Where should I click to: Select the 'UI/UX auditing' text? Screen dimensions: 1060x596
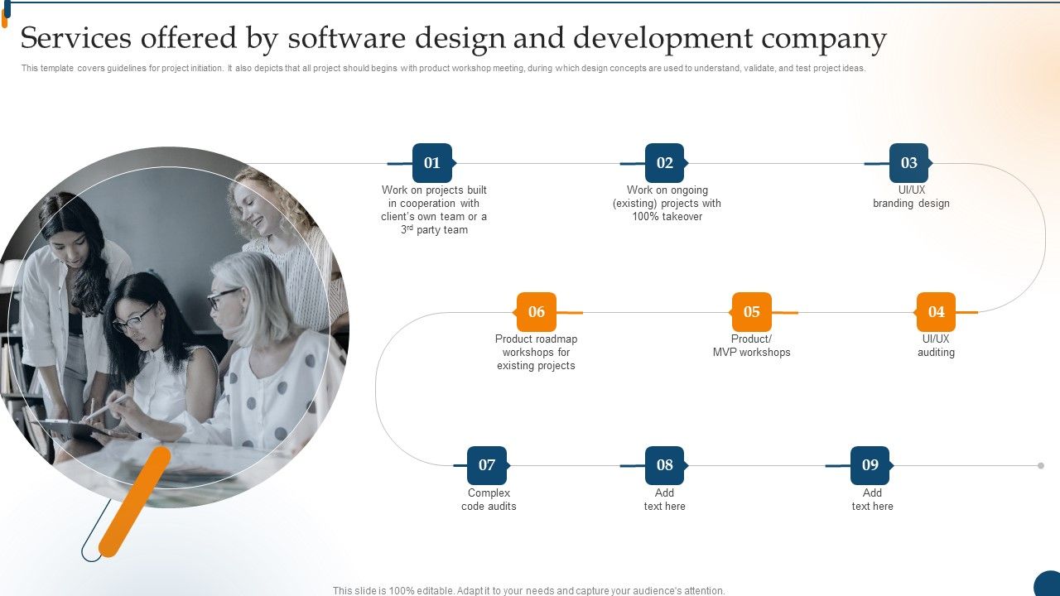tap(936, 346)
